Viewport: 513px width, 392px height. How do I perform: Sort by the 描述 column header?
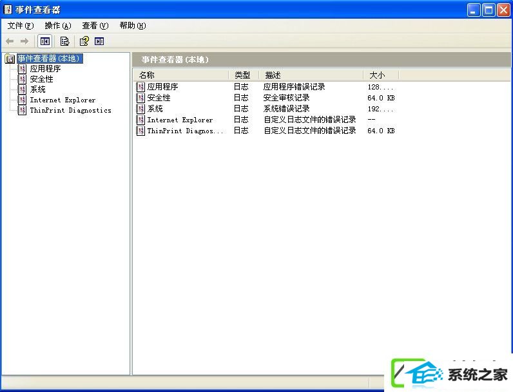coord(311,75)
